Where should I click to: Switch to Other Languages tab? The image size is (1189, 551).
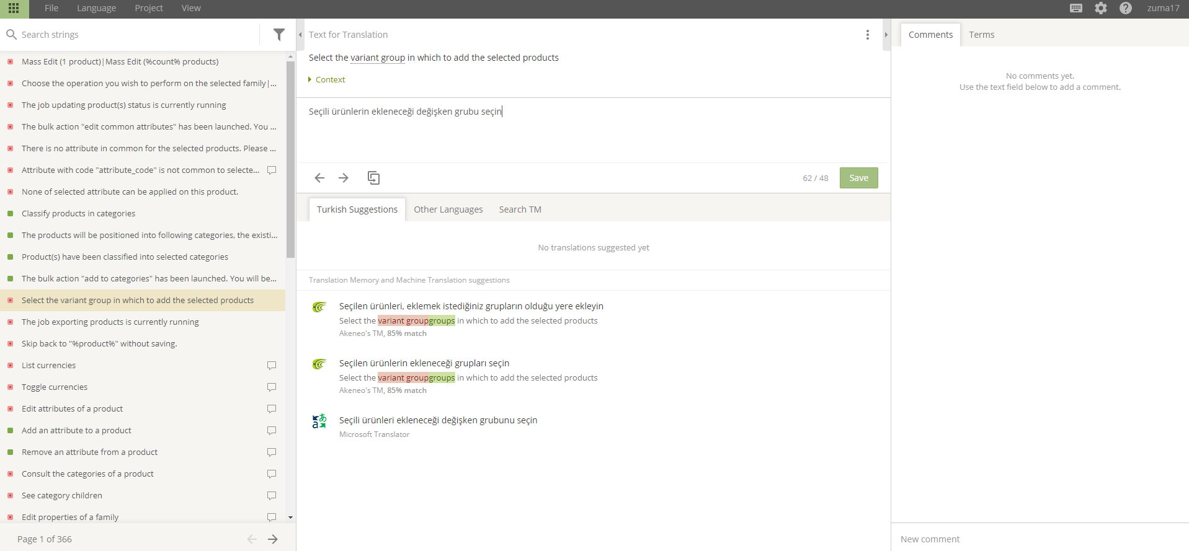click(x=448, y=209)
